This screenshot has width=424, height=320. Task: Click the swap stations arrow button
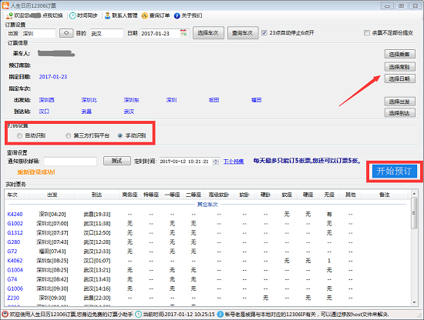(x=66, y=33)
